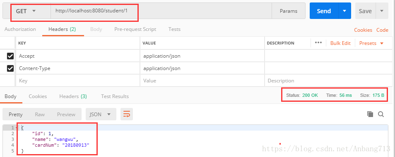The image size is (395, 157).
Task: Copy response body with the copy icon
Action: pos(370,115)
